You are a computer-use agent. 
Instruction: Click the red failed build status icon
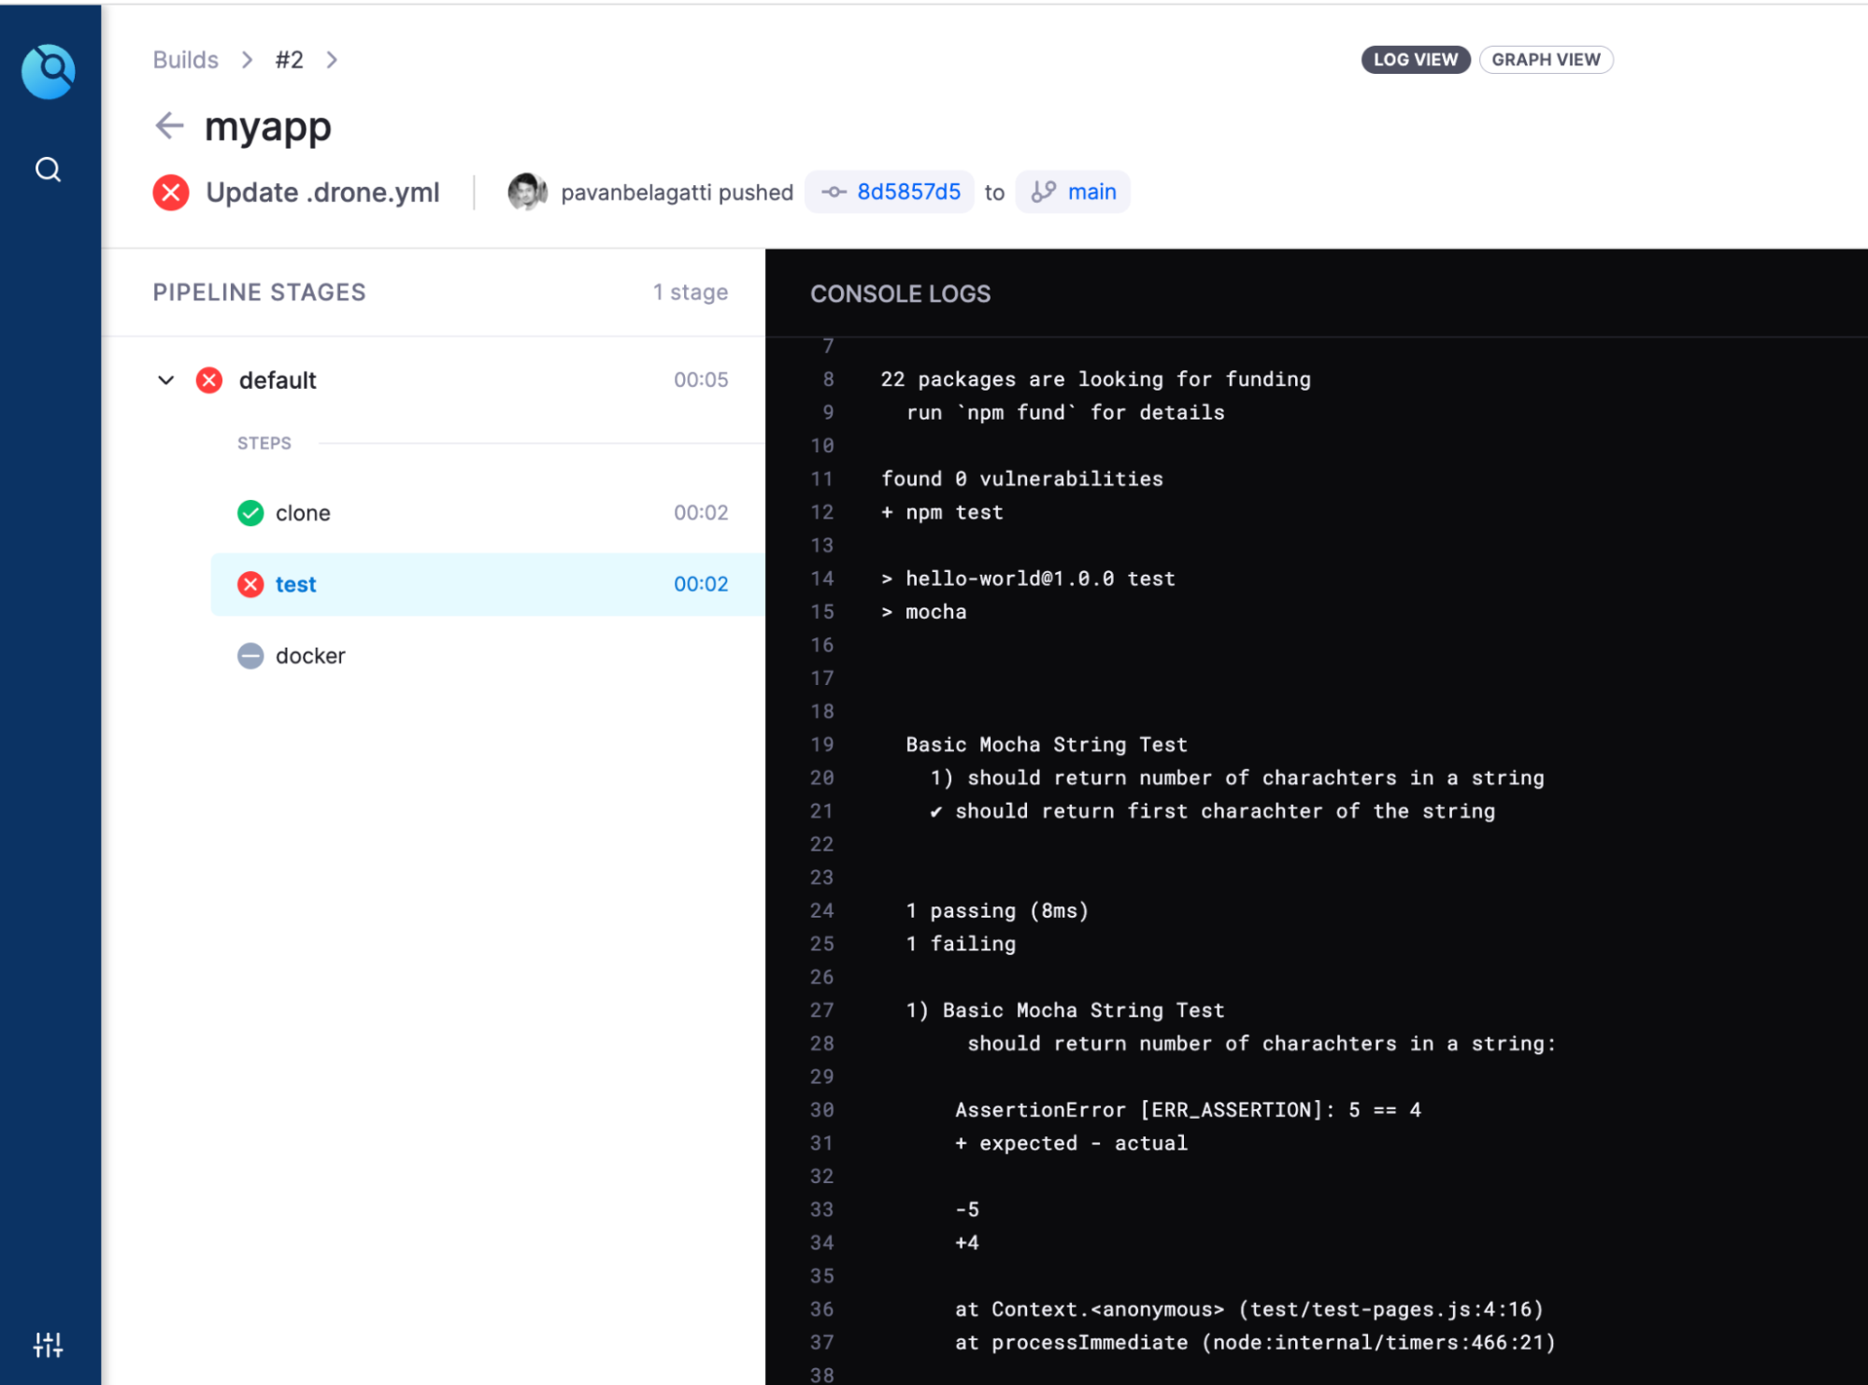pyautogui.click(x=171, y=193)
